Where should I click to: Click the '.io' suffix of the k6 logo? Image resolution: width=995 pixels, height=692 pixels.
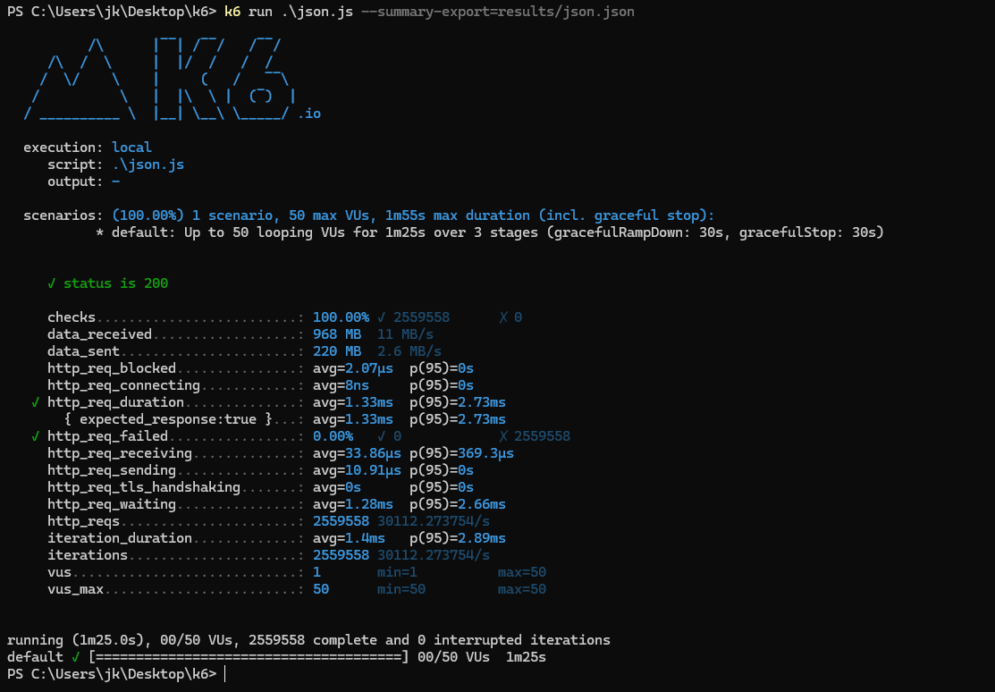[311, 114]
